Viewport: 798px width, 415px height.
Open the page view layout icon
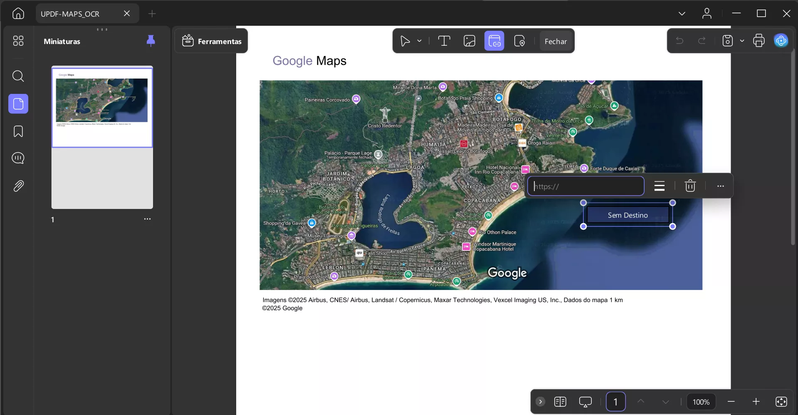point(560,402)
